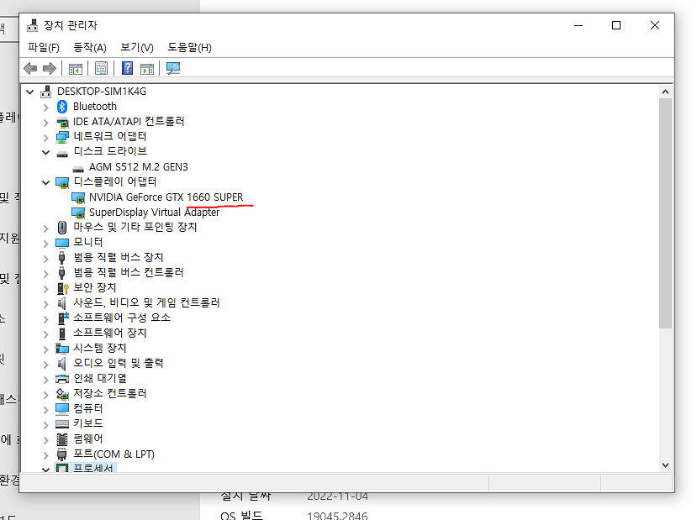
Task: Expand the 오디오 입력 및 출력 node
Action: (45, 364)
